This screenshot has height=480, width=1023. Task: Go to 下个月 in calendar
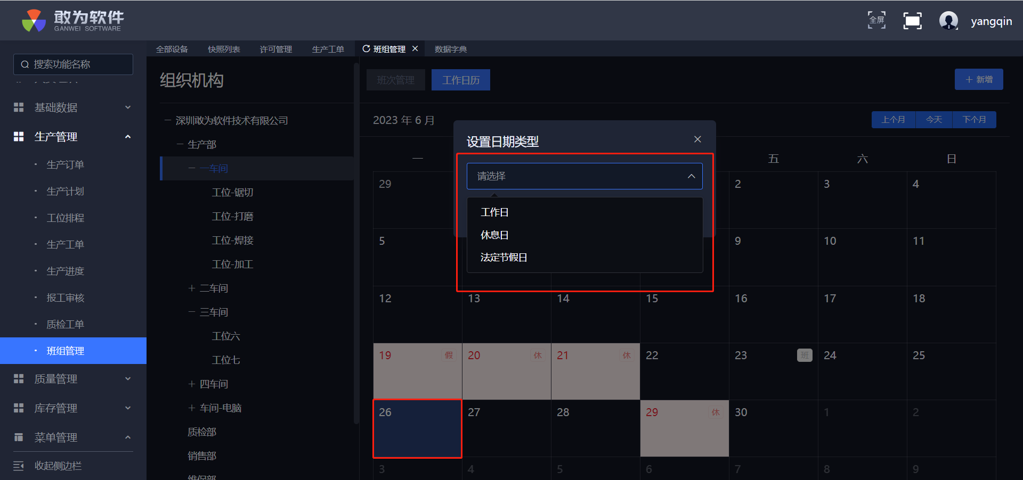click(975, 120)
